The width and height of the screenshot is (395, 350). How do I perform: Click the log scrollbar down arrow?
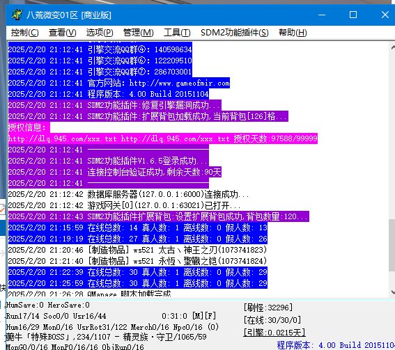[392, 292]
